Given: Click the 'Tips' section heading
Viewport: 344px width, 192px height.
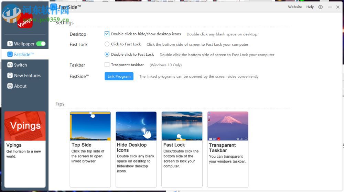Looking at the screenshot, I should tap(60, 104).
